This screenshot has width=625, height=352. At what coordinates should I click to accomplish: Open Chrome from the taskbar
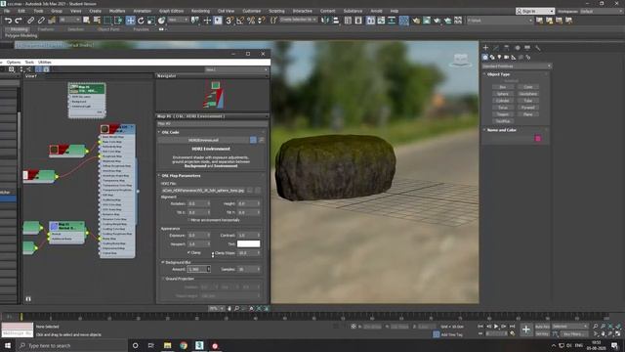(184, 345)
